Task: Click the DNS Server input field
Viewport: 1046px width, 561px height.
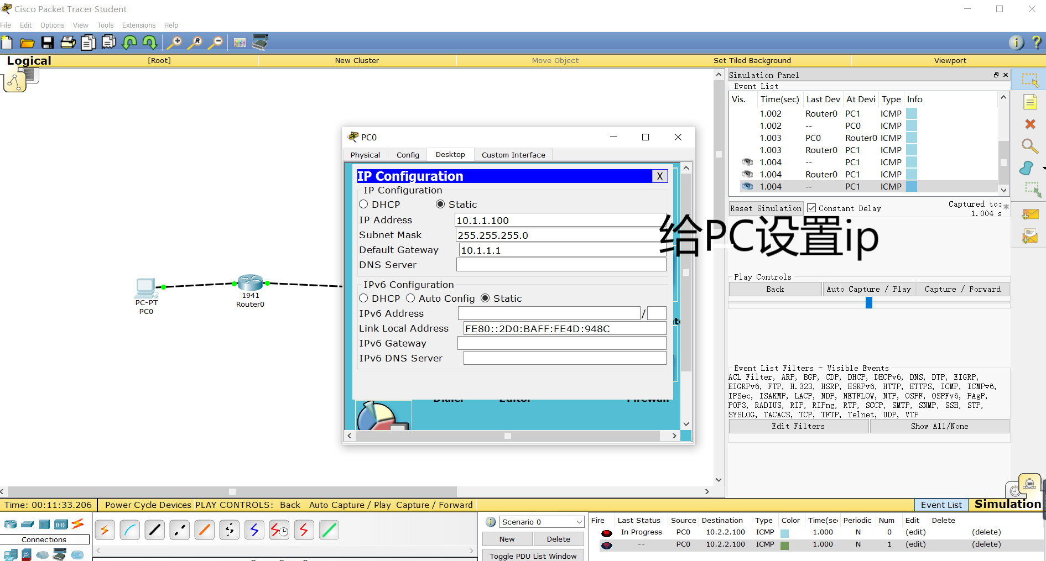Action: pos(561,265)
